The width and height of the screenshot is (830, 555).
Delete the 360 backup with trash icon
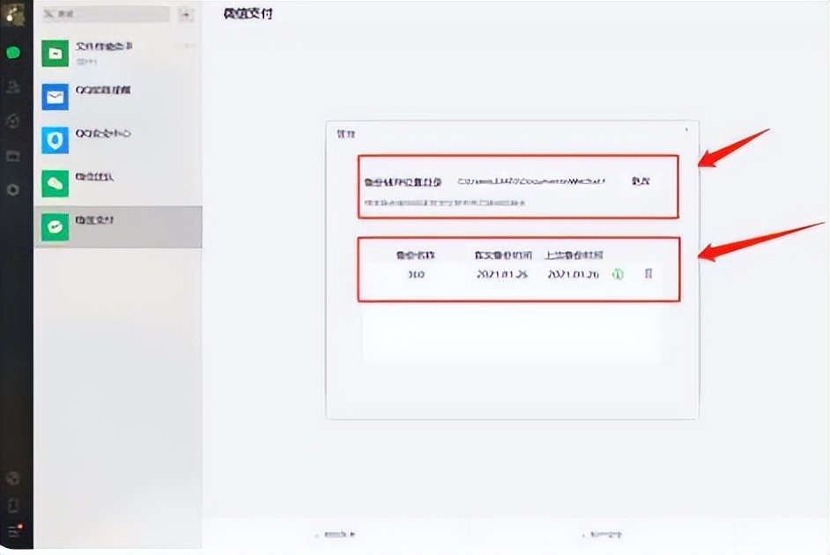pos(649,276)
